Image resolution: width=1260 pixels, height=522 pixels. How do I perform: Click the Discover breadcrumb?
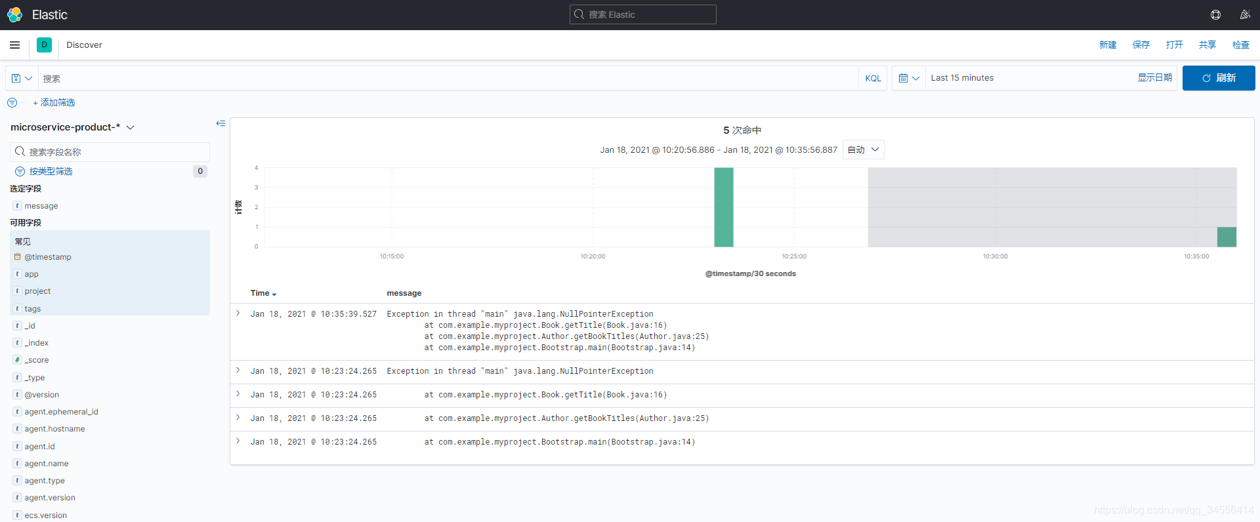[84, 45]
